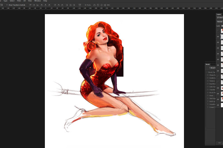Screen dimensions: 223x148
Task: Enable the Transfer checkbox
Action: tap(208, 90)
